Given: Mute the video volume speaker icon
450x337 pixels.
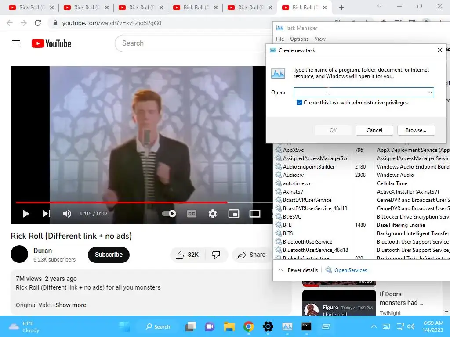Looking at the screenshot, I should click(x=67, y=214).
